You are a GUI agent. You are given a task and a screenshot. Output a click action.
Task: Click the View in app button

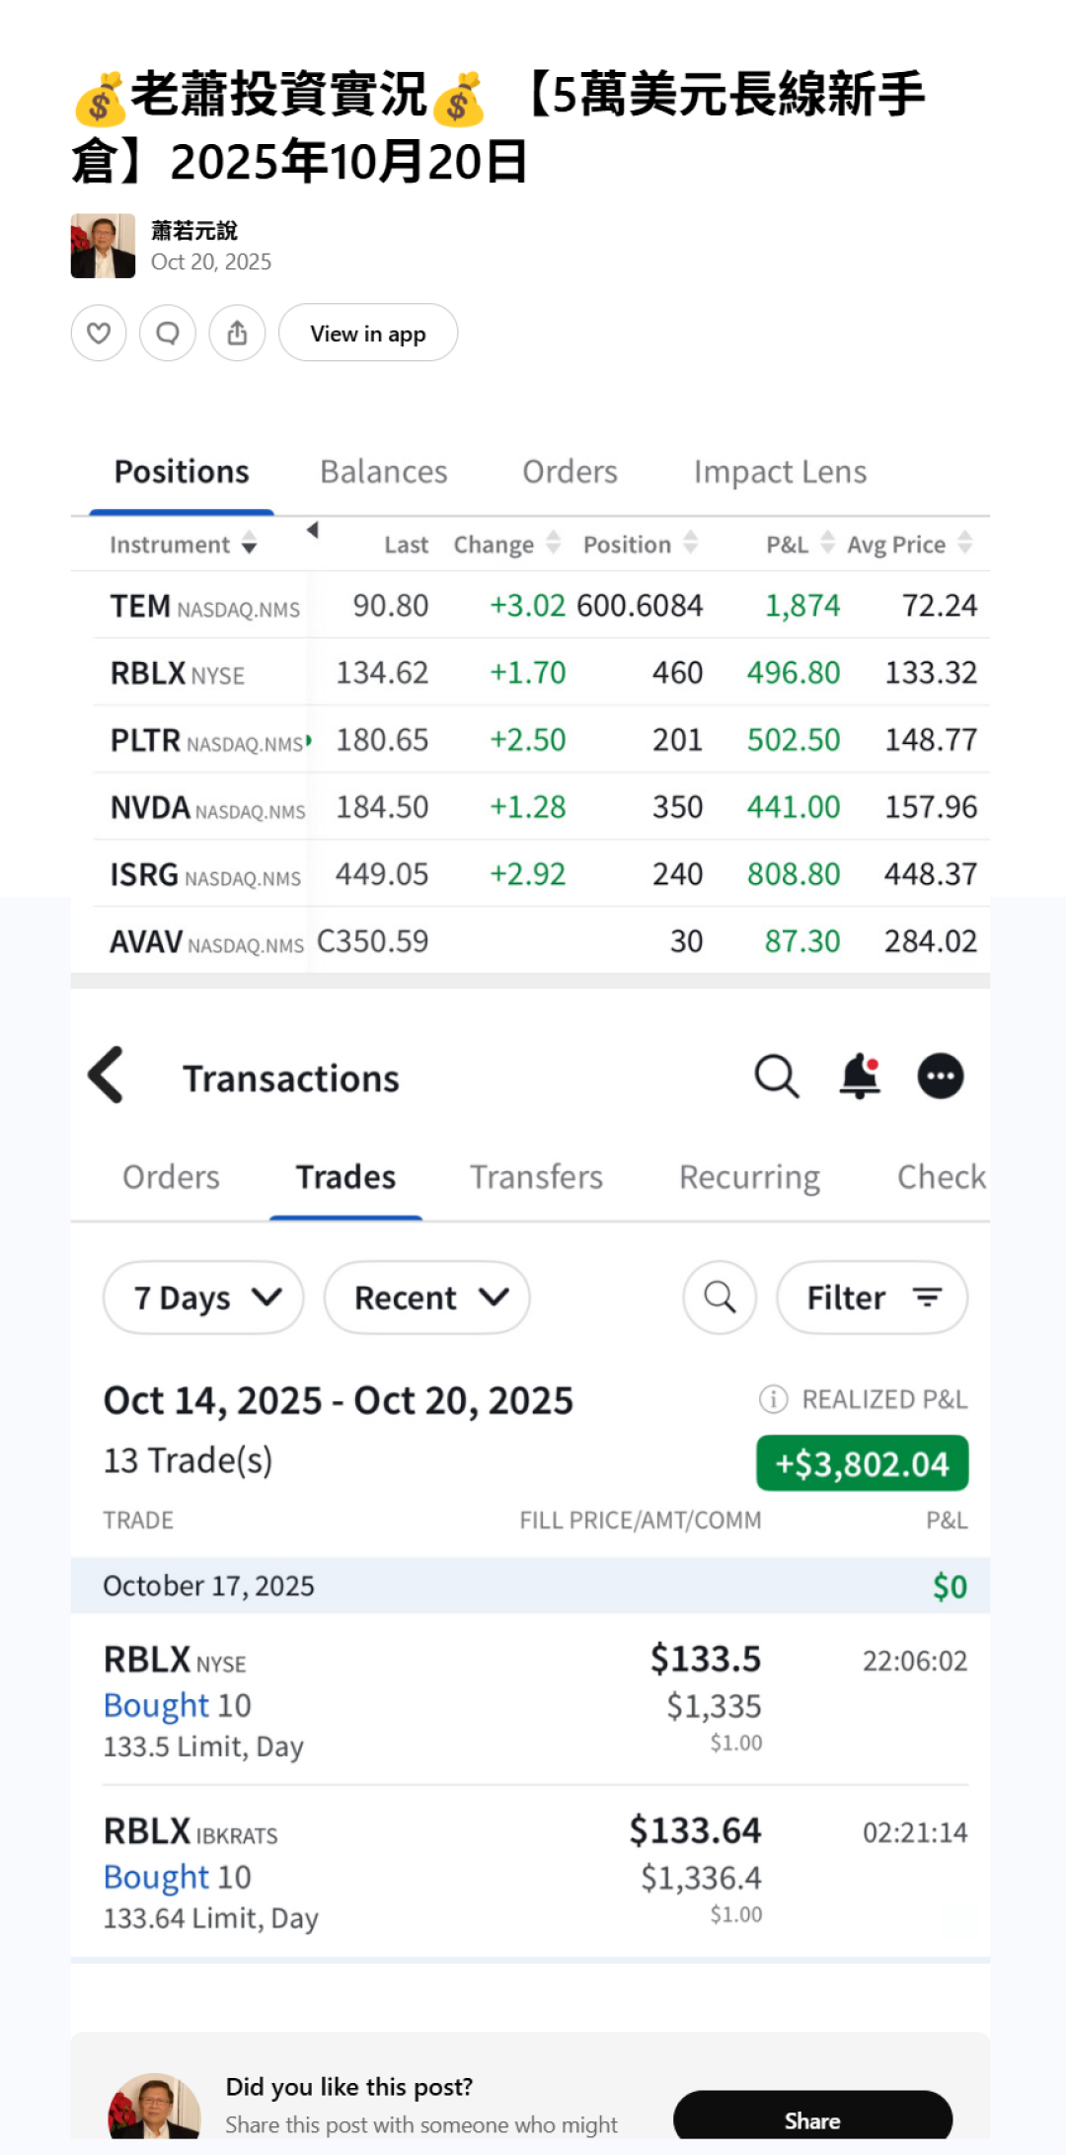point(367,334)
